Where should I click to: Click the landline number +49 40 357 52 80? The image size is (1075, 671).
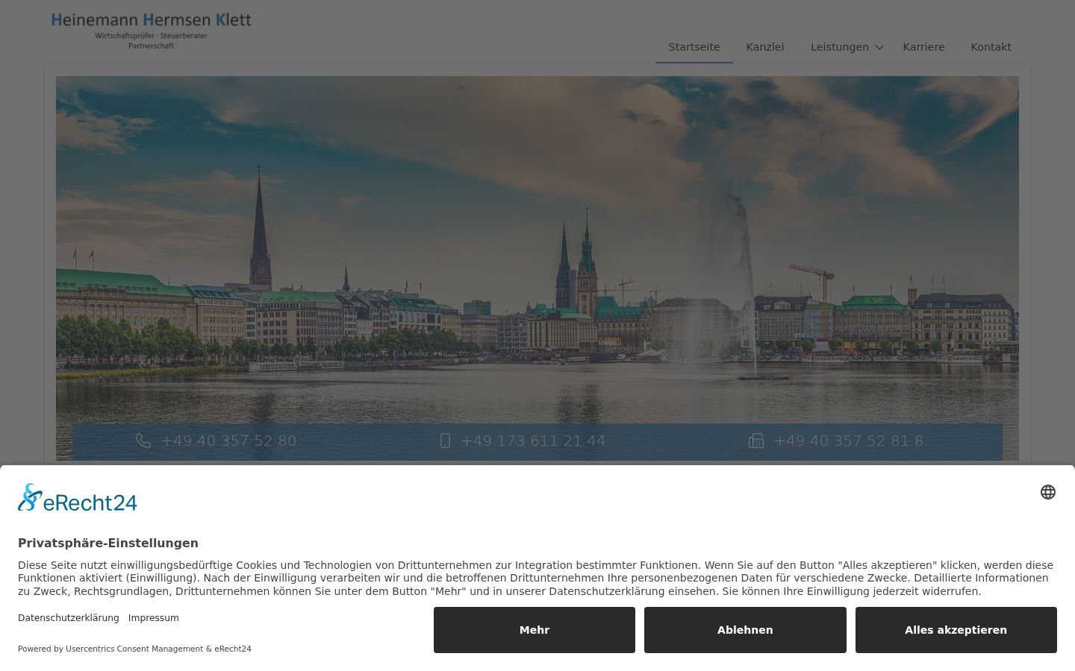click(229, 441)
